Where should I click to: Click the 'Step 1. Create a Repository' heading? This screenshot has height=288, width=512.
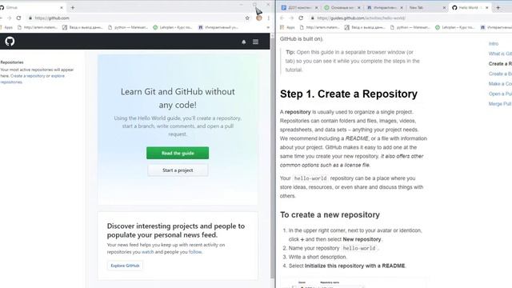[349, 94]
